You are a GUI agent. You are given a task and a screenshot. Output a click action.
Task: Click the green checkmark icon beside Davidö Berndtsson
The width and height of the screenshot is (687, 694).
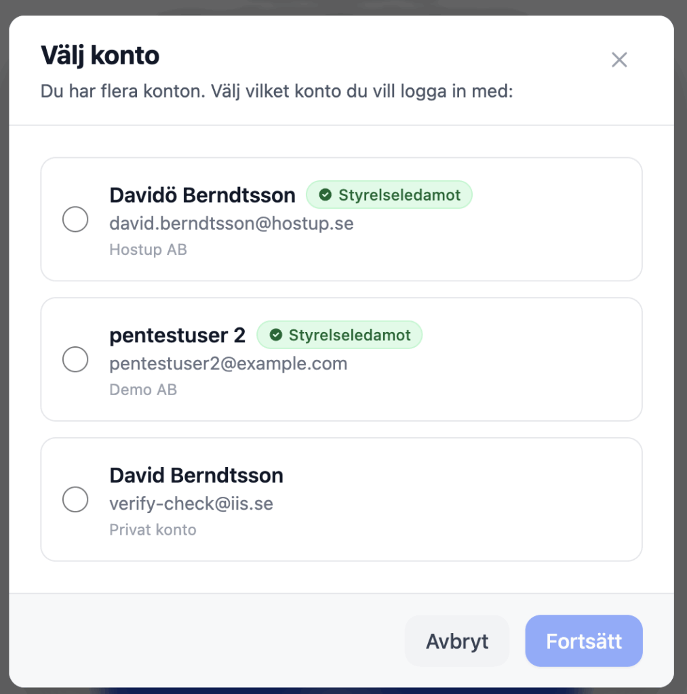tap(326, 195)
